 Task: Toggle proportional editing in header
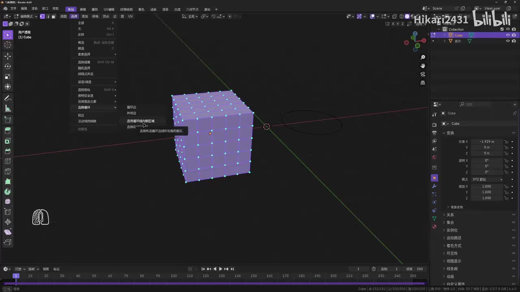pos(230,16)
